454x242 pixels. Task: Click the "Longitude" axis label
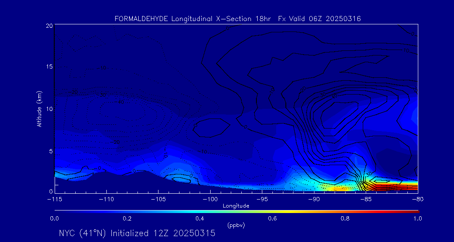[x=236, y=206]
